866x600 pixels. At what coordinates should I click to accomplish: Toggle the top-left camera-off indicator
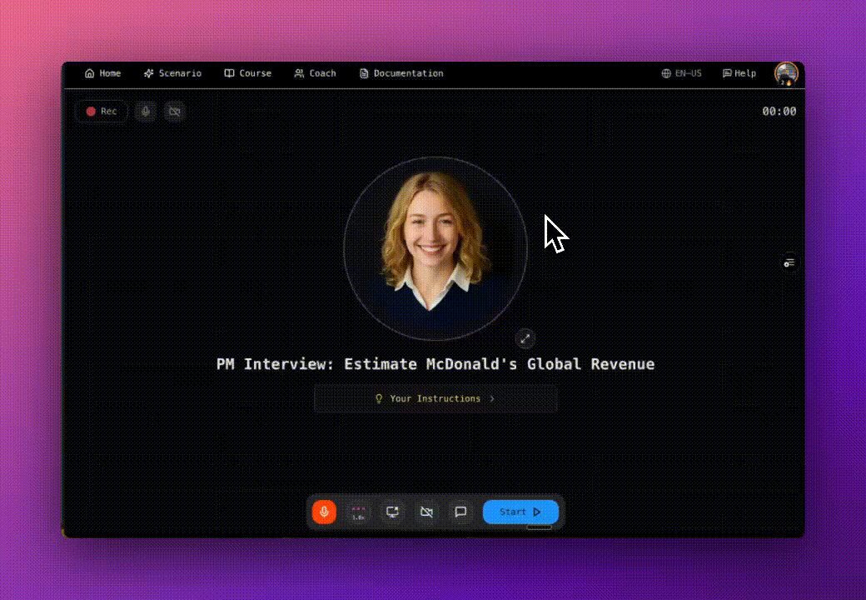coord(175,111)
